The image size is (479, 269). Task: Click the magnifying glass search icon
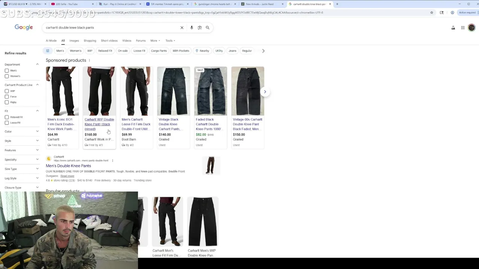(207, 28)
